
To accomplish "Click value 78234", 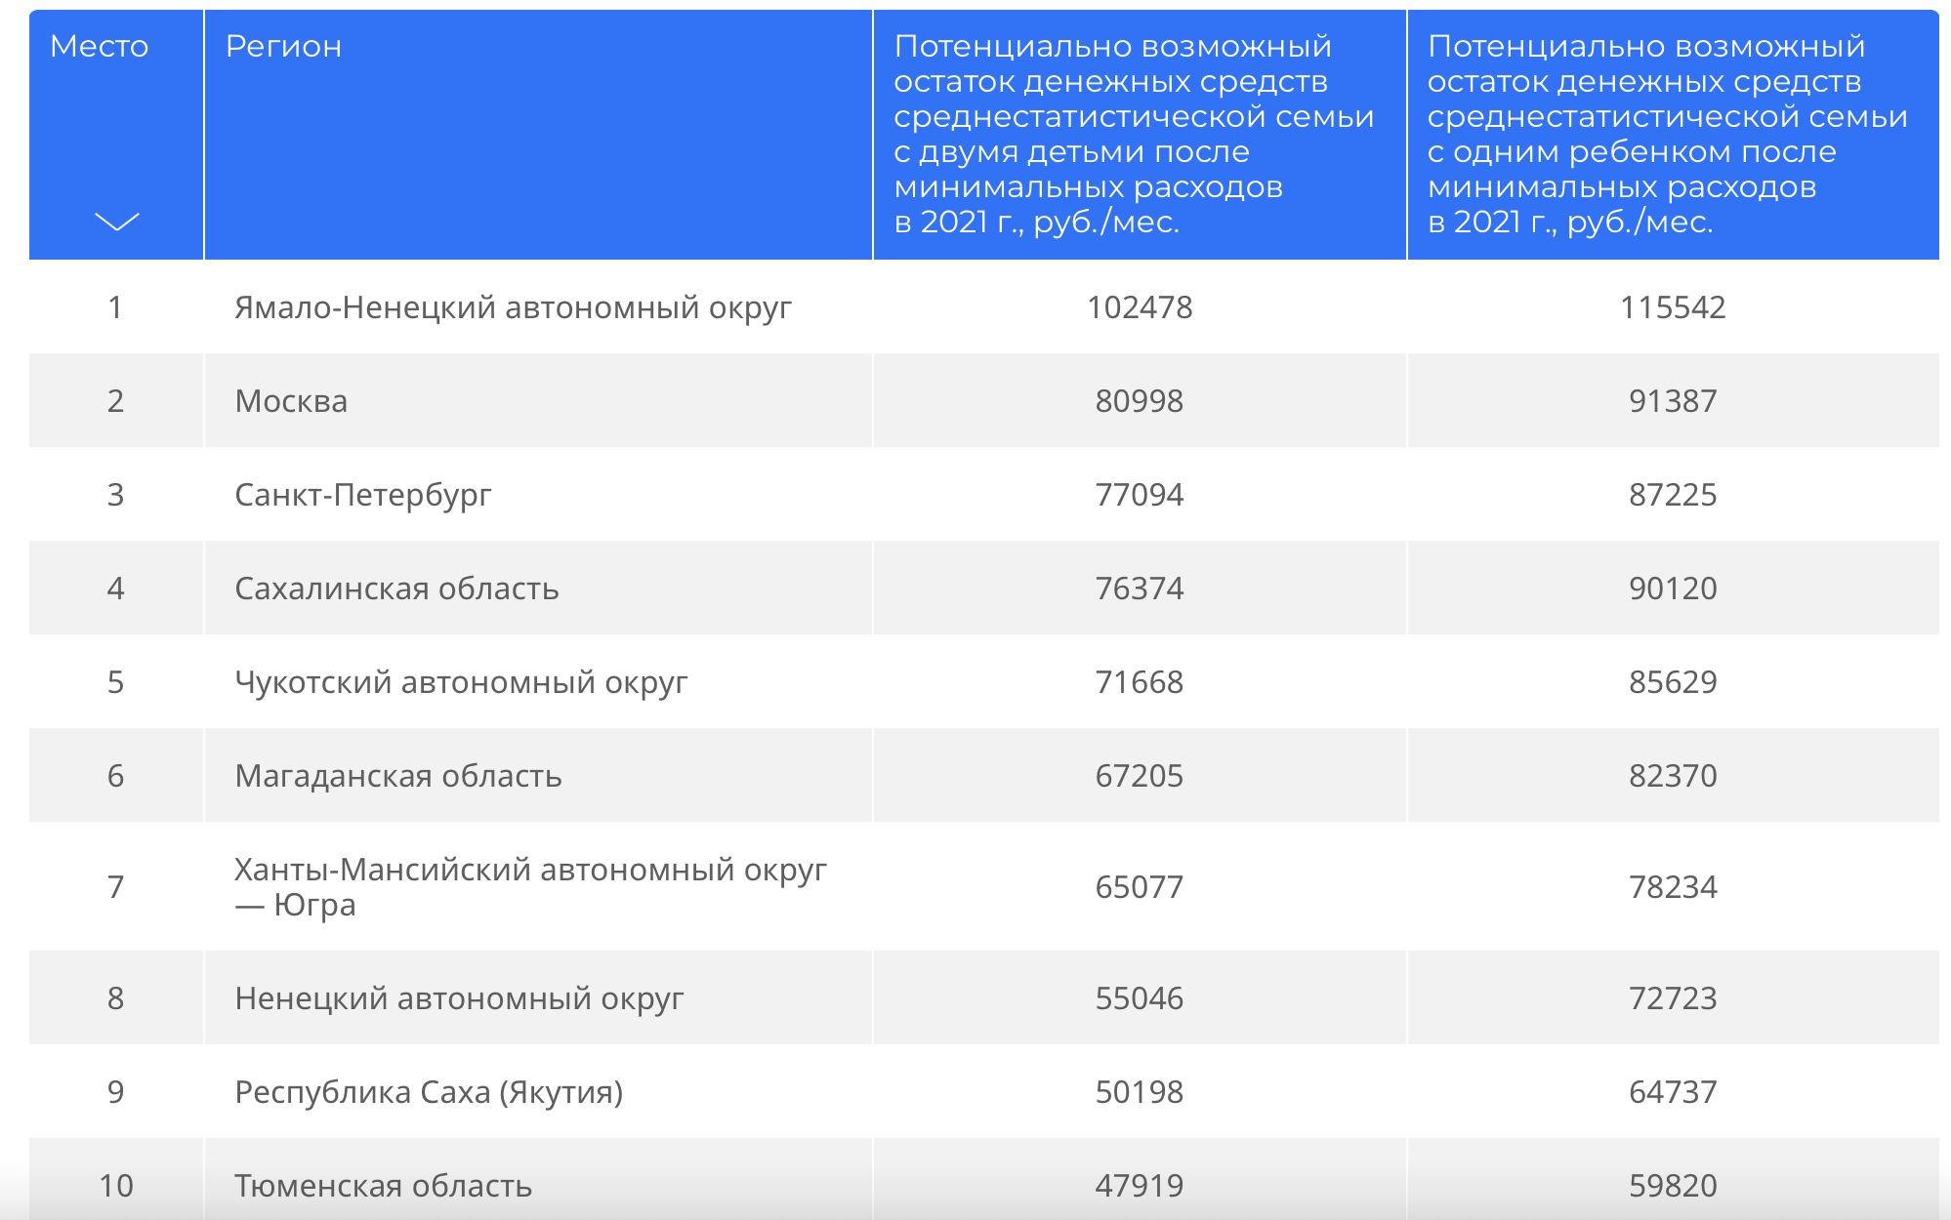I will (1673, 887).
